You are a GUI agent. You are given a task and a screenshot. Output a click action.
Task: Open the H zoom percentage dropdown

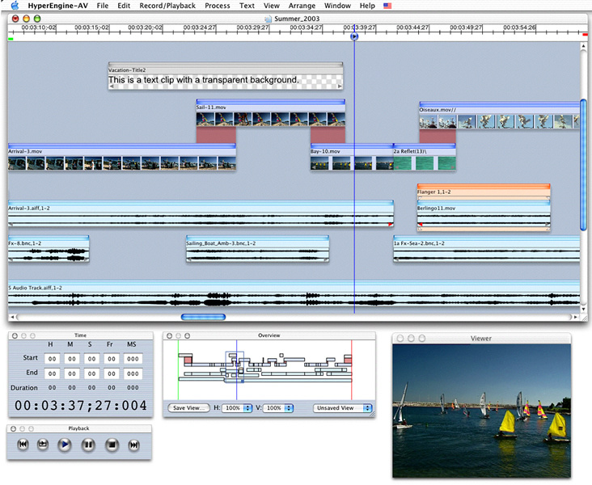click(x=237, y=408)
